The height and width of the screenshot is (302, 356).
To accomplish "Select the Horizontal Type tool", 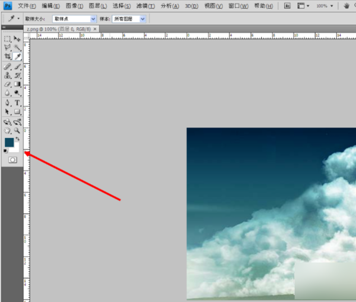I will coord(17,103).
